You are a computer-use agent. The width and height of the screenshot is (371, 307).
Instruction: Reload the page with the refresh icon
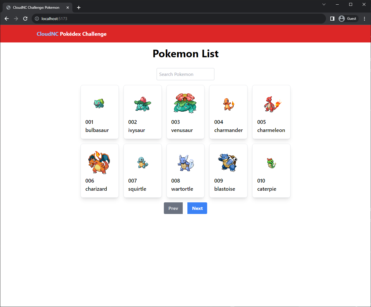pos(25,19)
